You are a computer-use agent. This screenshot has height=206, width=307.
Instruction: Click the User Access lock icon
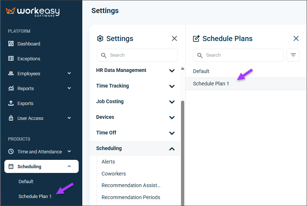(11, 118)
